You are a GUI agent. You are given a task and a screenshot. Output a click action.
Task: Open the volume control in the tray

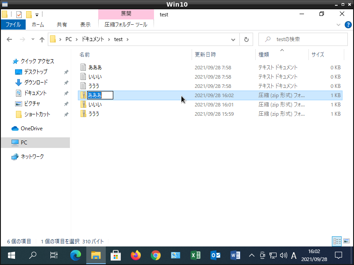point(283,256)
